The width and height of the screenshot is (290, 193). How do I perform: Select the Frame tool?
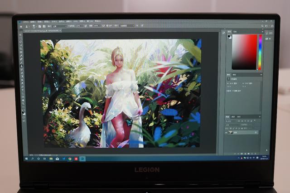click(21, 52)
